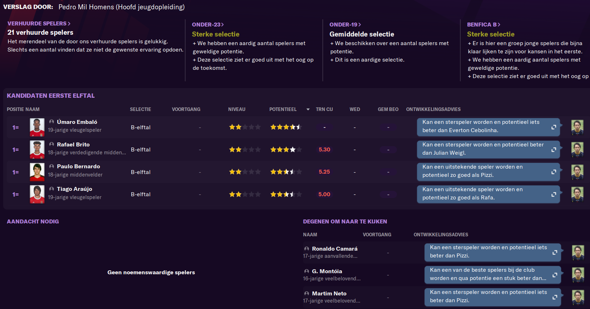Click Úmaro Embaló's potential star rating

pos(286,127)
